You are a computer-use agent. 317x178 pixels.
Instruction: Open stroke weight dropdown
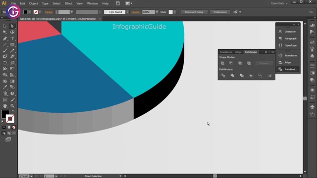click(x=71, y=12)
